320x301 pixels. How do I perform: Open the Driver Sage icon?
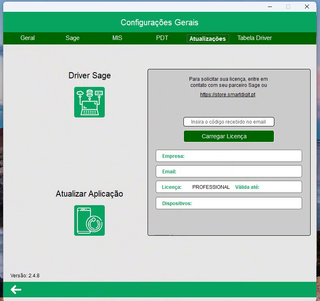point(89,102)
